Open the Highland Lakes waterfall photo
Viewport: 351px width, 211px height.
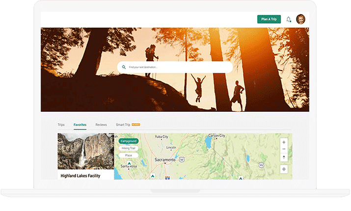[x=85, y=151]
